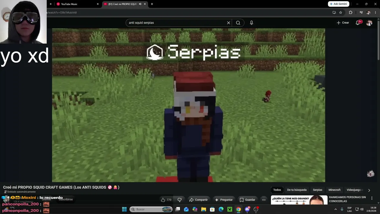The height and width of the screenshot is (214, 380).
Task: Click the Doblado automáticamente label
Action: pyautogui.click(x=20, y=192)
